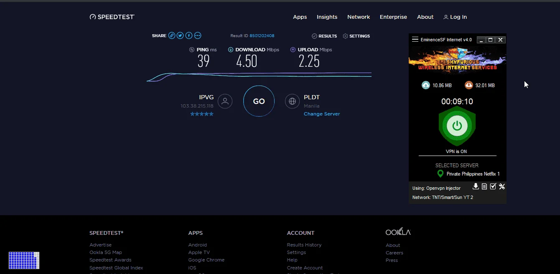The height and width of the screenshot is (274, 560).
Task: Open the log document icon in VPN
Action: [484, 186]
